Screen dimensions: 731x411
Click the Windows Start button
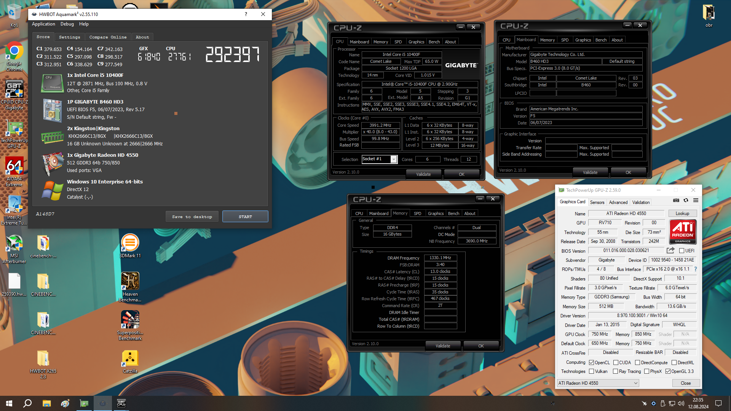pyautogui.click(x=9, y=403)
